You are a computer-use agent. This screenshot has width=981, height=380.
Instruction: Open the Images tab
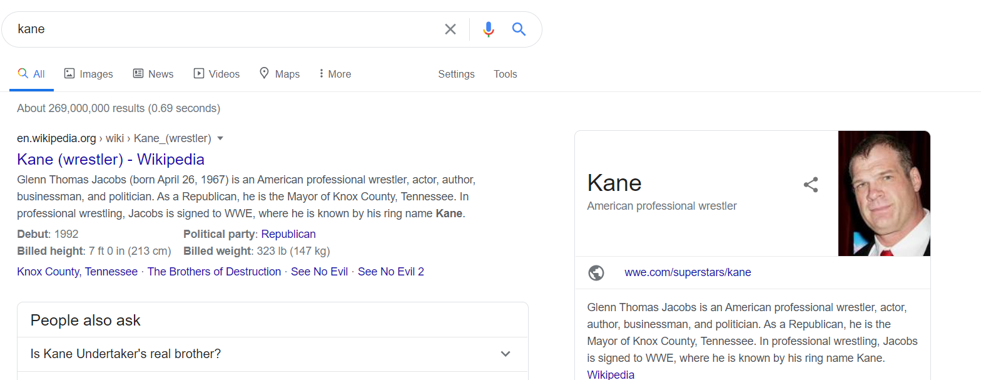pos(89,74)
